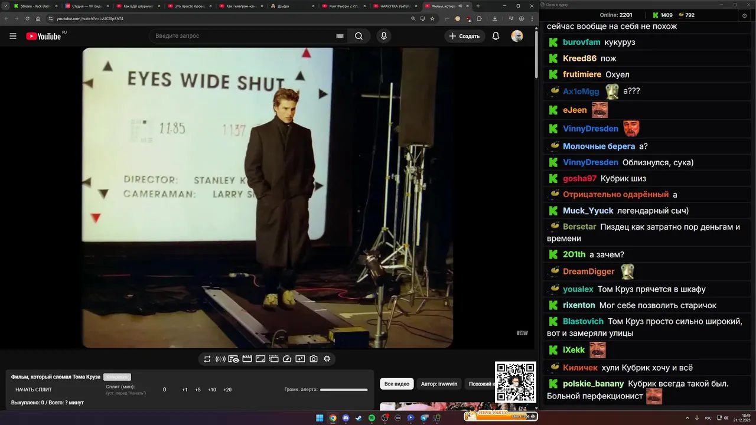Click the grey button next to video title
This screenshot has height=425, width=756.
click(117, 377)
